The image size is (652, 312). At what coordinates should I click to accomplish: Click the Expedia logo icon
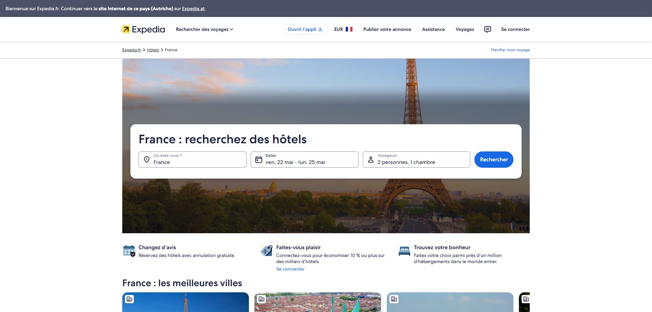coord(126,29)
